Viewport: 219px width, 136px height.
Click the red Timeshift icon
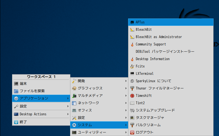coord(132,96)
